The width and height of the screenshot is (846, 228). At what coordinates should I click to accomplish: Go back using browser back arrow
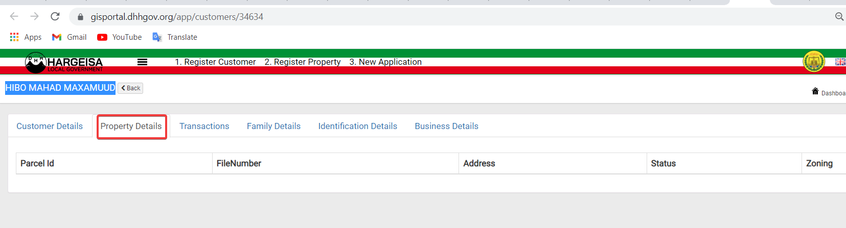pos(14,16)
